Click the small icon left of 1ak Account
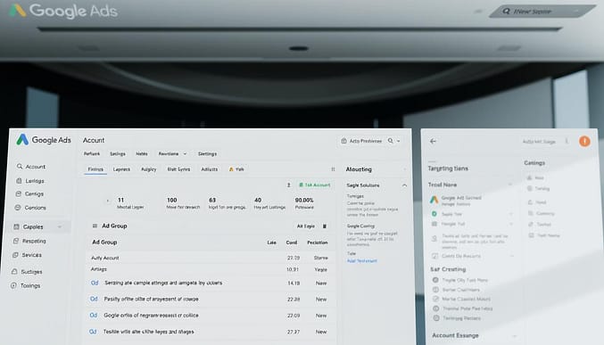The height and width of the screenshot is (345, 604). pos(288,185)
